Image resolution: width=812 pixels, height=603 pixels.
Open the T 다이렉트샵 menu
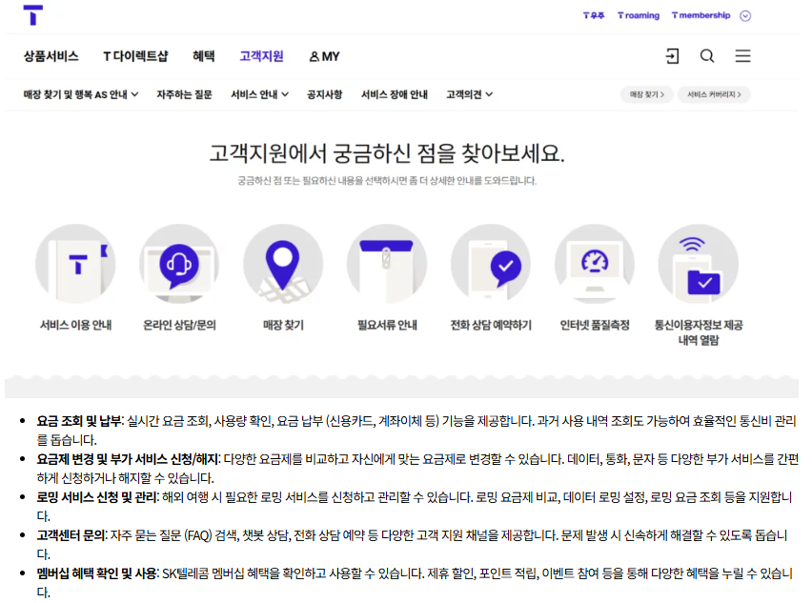tap(135, 56)
